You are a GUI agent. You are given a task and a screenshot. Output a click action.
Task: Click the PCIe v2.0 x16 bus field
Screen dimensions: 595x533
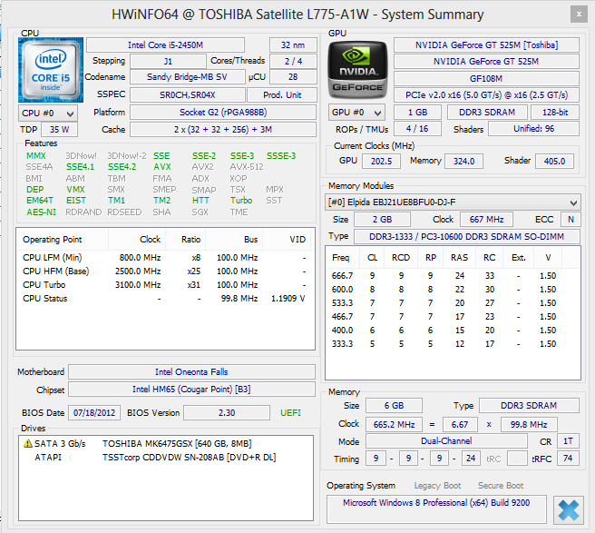pos(486,95)
